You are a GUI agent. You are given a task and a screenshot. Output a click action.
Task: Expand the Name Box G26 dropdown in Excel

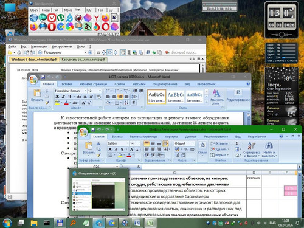(117, 167)
